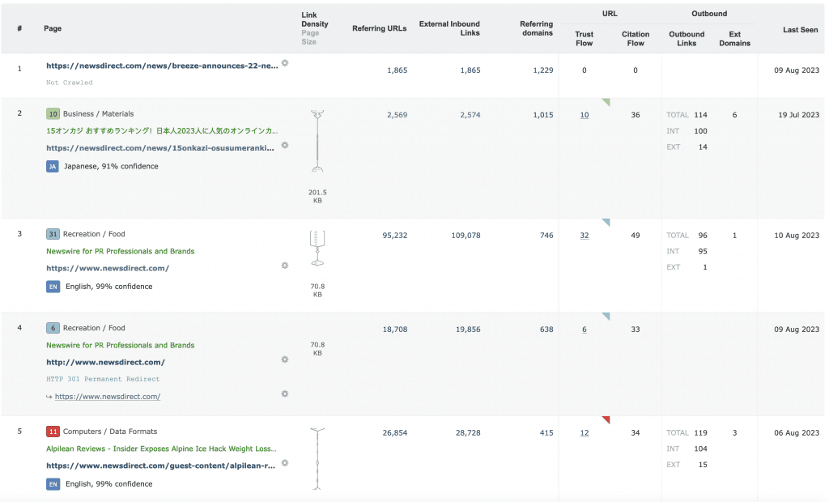Sort by Outbound Links column header

point(687,39)
